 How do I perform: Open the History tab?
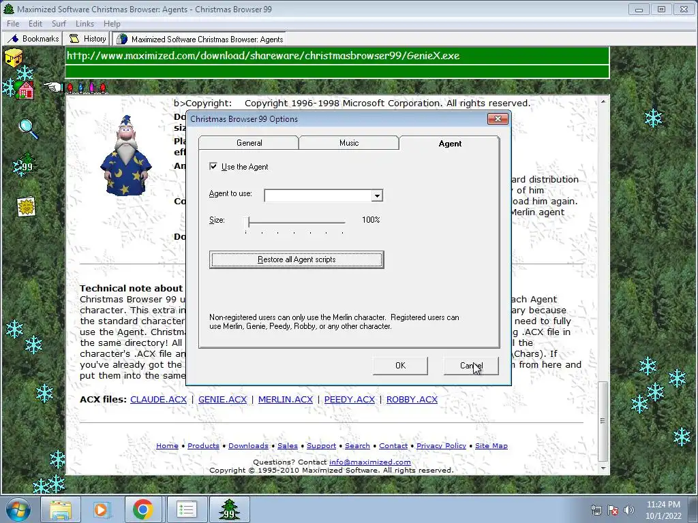(x=88, y=39)
